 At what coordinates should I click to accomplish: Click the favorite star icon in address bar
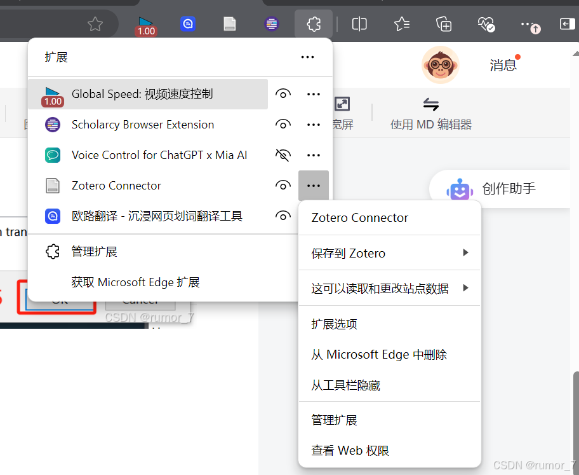[95, 24]
